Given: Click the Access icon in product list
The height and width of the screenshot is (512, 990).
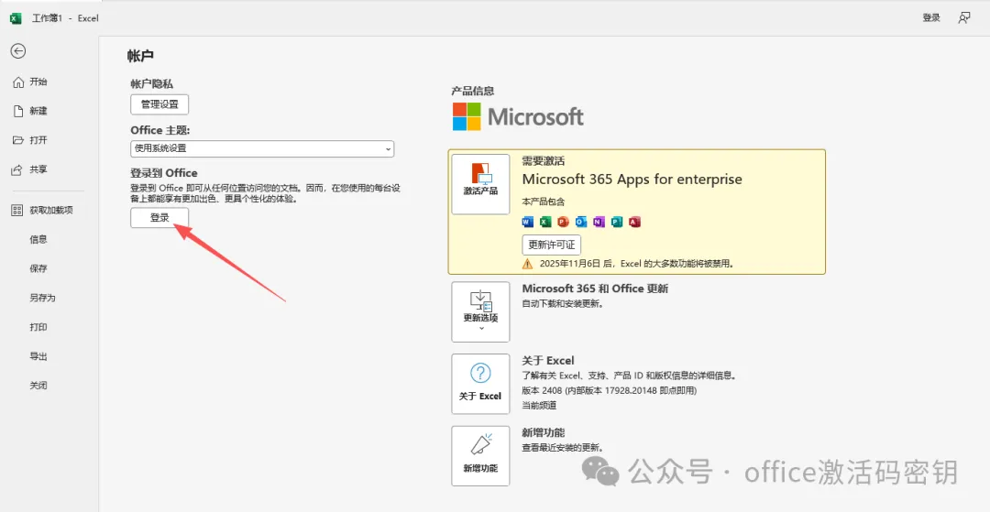Looking at the screenshot, I should (x=635, y=222).
